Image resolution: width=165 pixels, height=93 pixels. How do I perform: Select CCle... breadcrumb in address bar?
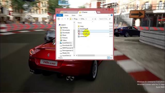[x=83, y=19]
